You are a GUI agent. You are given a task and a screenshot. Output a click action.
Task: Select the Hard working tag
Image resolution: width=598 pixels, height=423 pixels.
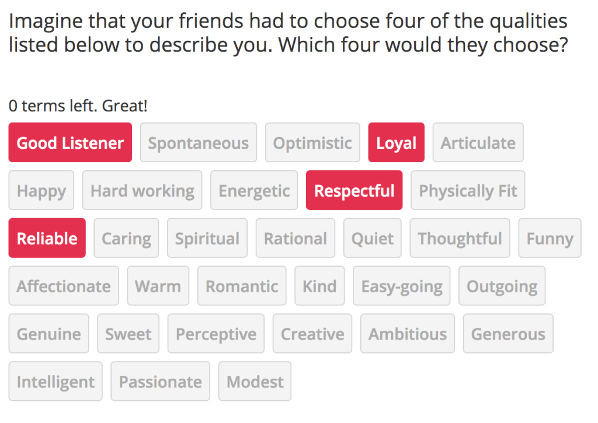[x=142, y=191]
